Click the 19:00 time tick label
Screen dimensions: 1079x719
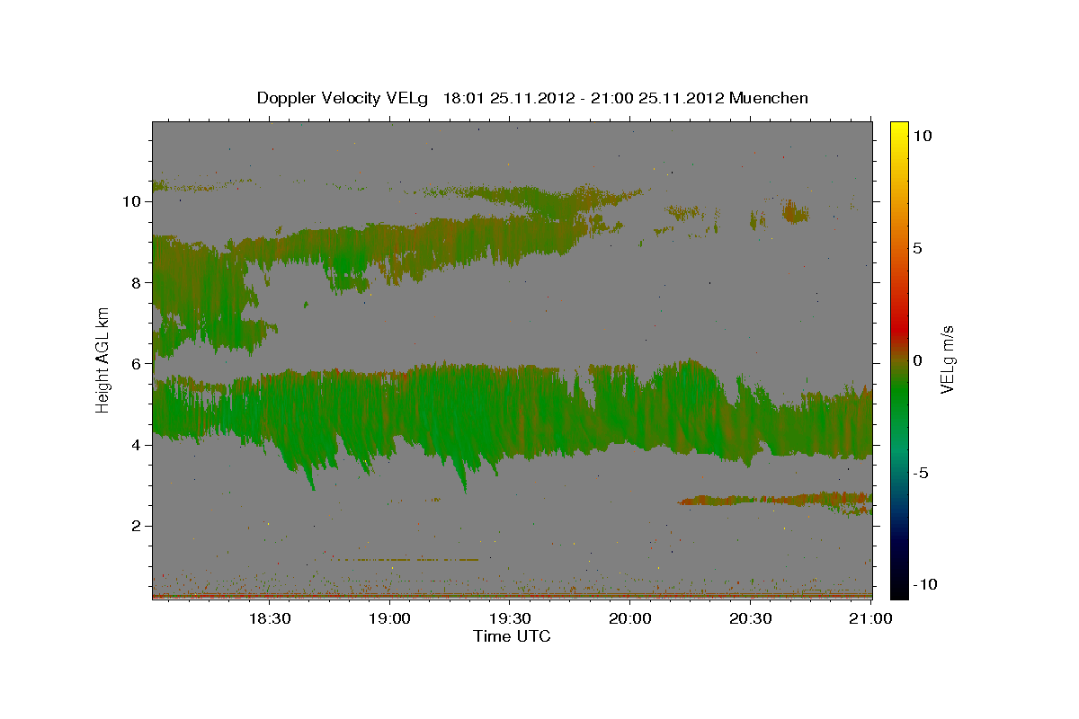point(389,618)
